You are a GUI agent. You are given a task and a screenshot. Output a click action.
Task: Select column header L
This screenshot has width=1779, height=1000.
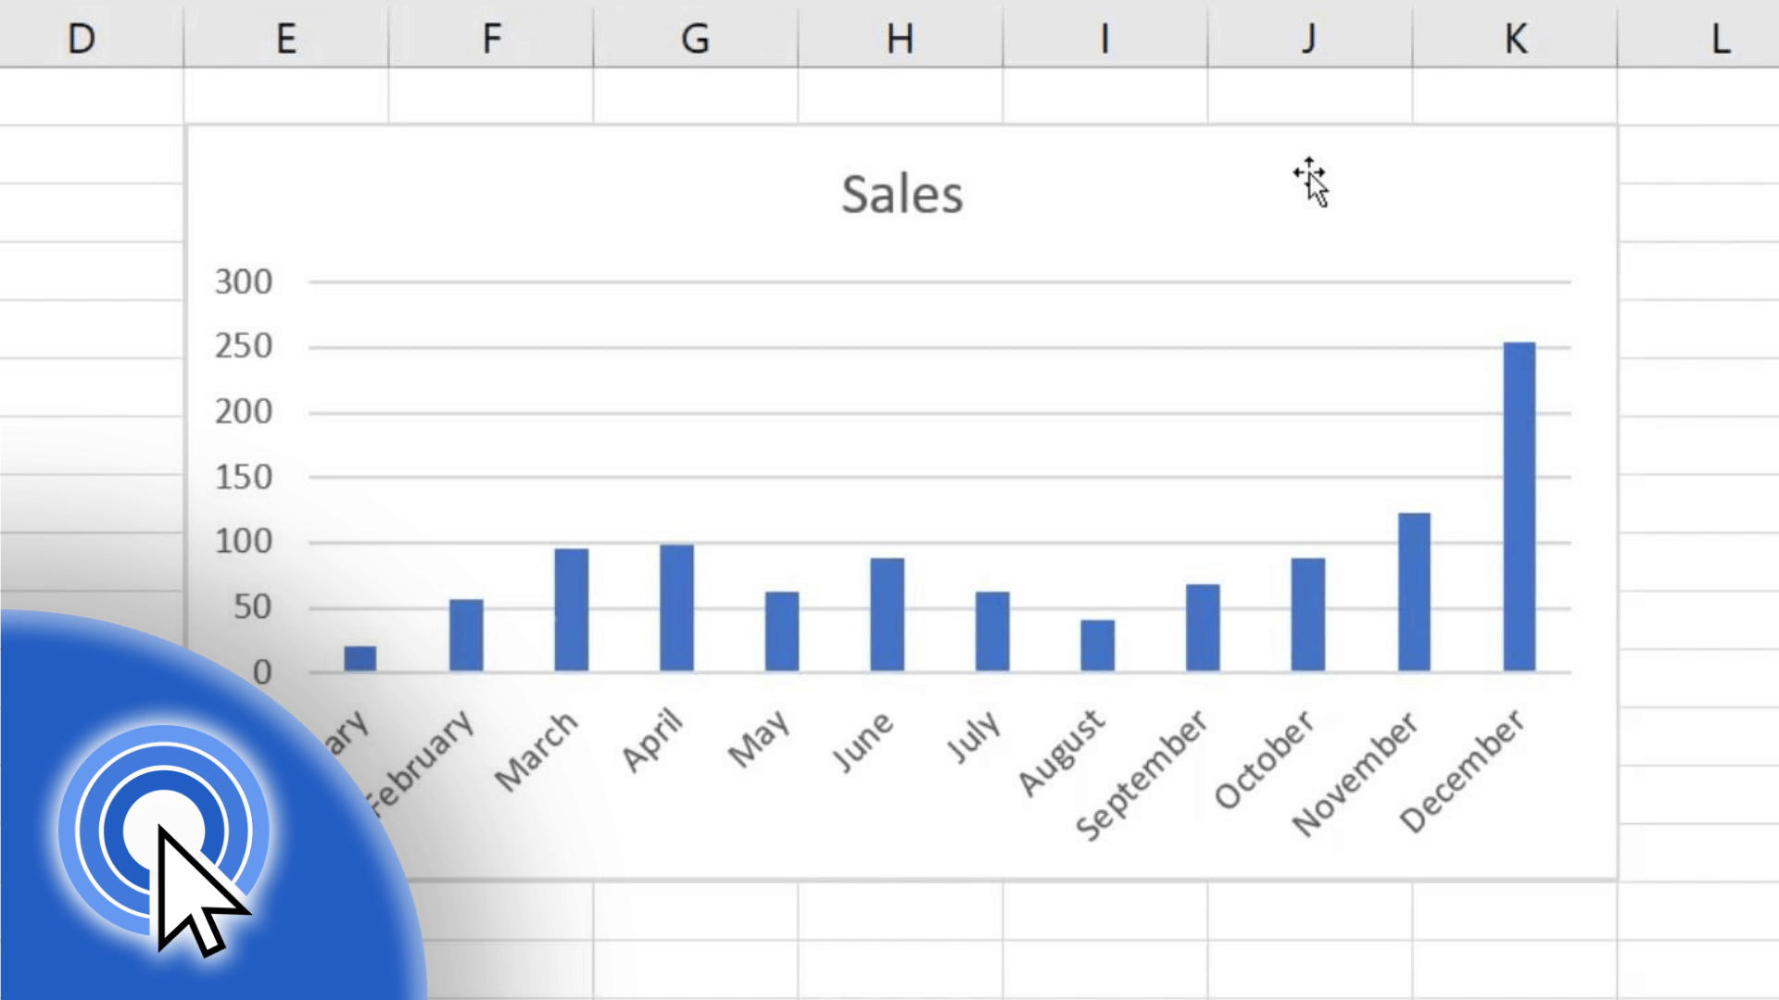tap(1719, 39)
